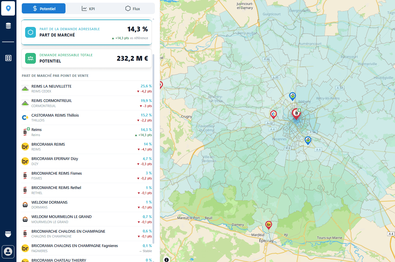This screenshot has width=395, height=262.
Task: Open the user profile avatar icon
Action: (8, 252)
